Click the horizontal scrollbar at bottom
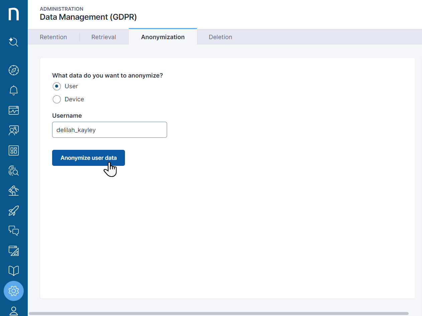This screenshot has width=422, height=316. [x=219, y=314]
